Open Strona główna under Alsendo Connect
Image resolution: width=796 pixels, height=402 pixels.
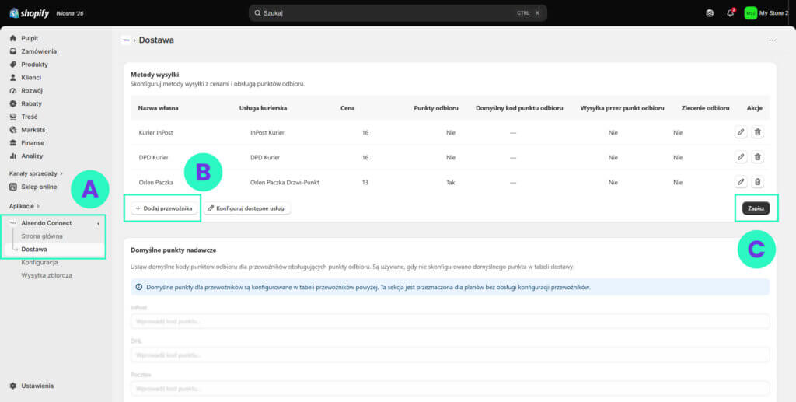coord(42,236)
